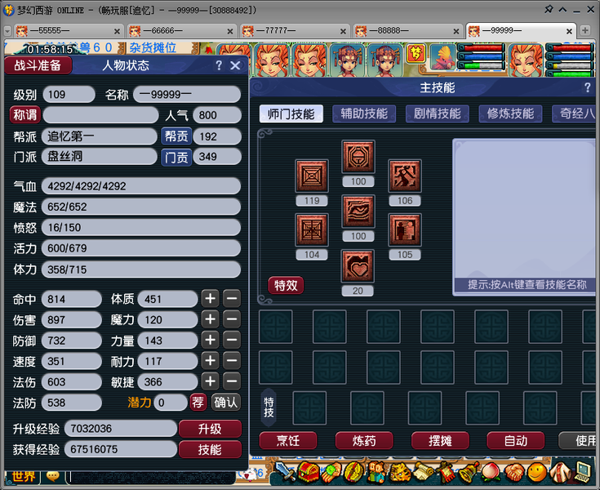Click the 称谓 button

click(x=24, y=115)
